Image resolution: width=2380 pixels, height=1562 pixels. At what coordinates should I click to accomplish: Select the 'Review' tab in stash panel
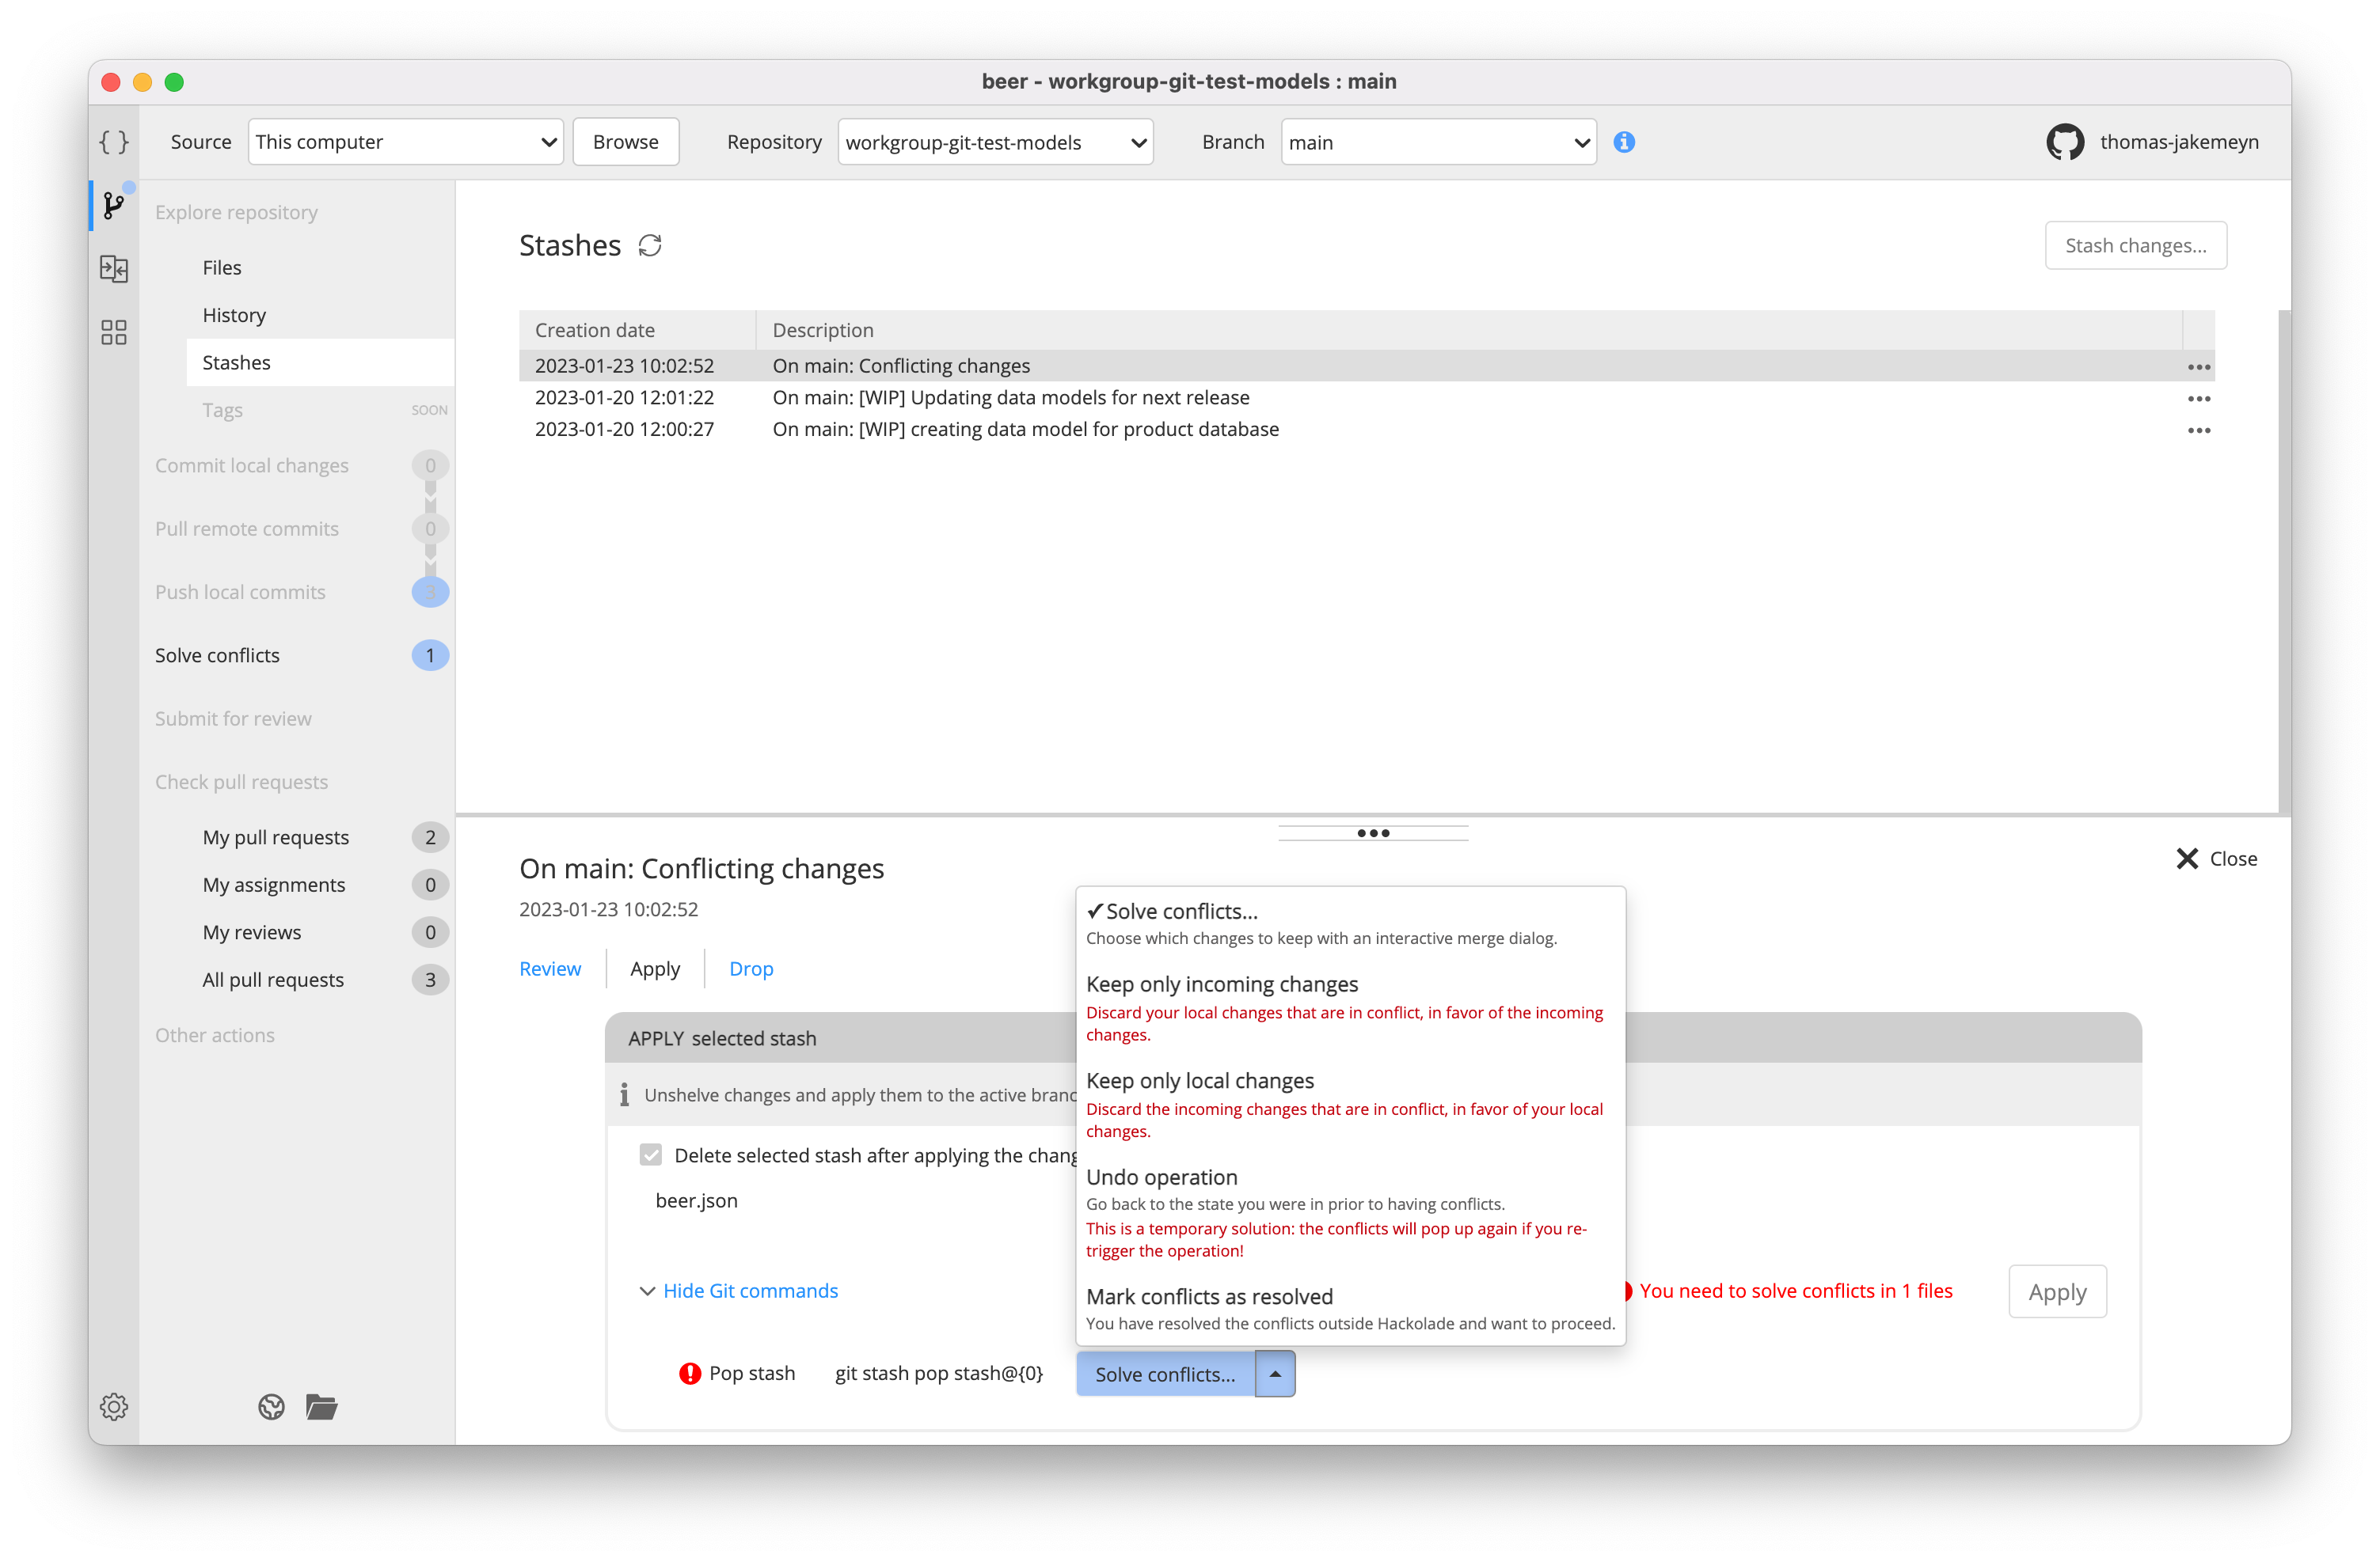pos(551,968)
